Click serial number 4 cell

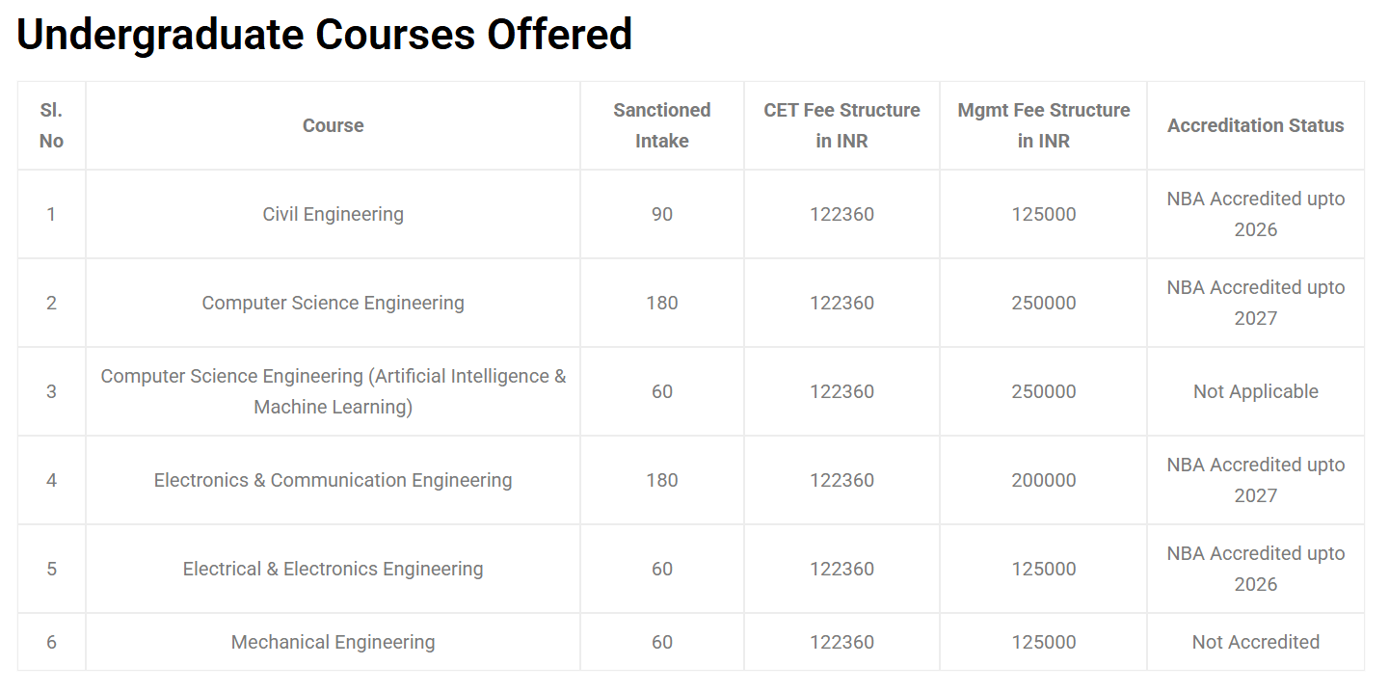[x=51, y=480]
